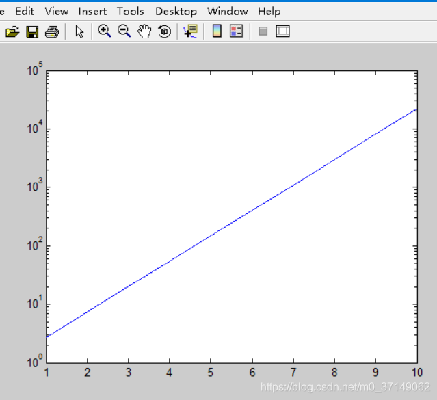The width and height of the screenshot is (437, 400).
Task: Open file using the folder icon
Action: click(12, 31)
